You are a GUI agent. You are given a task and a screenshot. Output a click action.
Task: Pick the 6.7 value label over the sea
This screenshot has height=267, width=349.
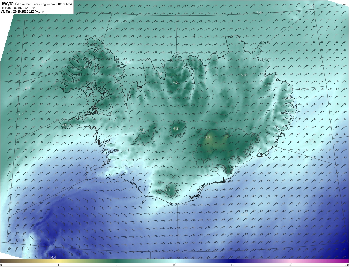coord(21,115)
